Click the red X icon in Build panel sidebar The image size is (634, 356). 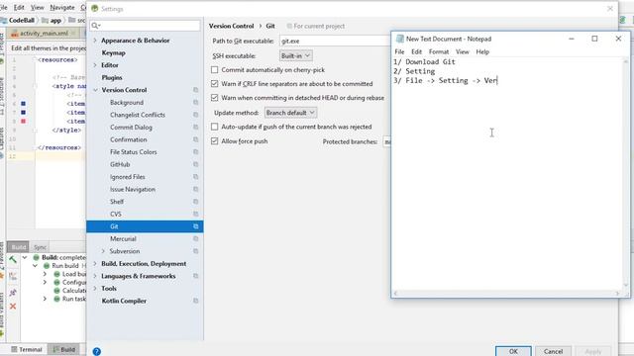coord(13,307)
